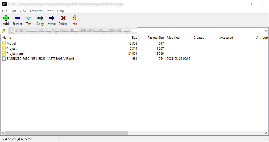Viewport: 269px width, 142px height.
Task: Click the horizontal scrollbar thumb
Action: (67, 133)
